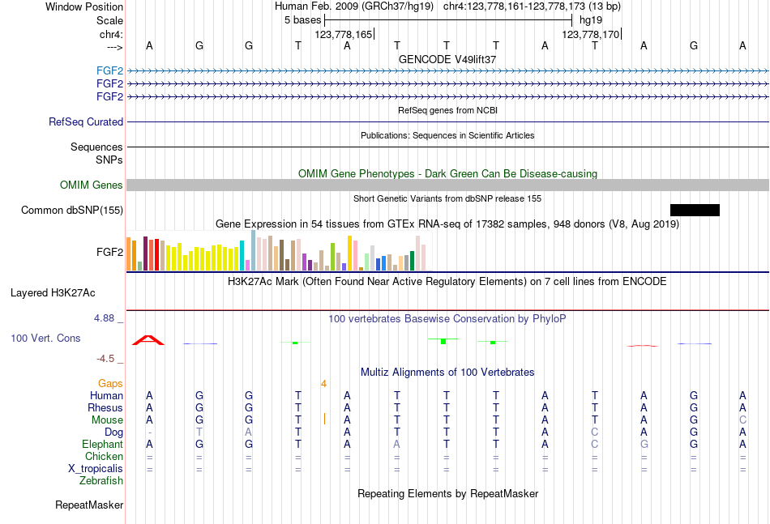Select the Chicken species row label
This screenshot has height=524, width=770.
(104, 456)
